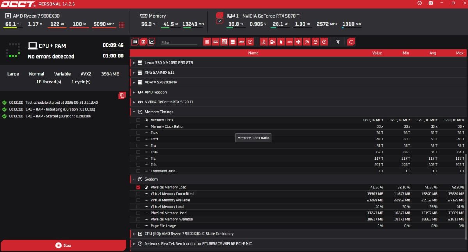This screenshot has width=468, height=252.
Task: Check the Page File Usage checkbox
Action: point(138,226)
